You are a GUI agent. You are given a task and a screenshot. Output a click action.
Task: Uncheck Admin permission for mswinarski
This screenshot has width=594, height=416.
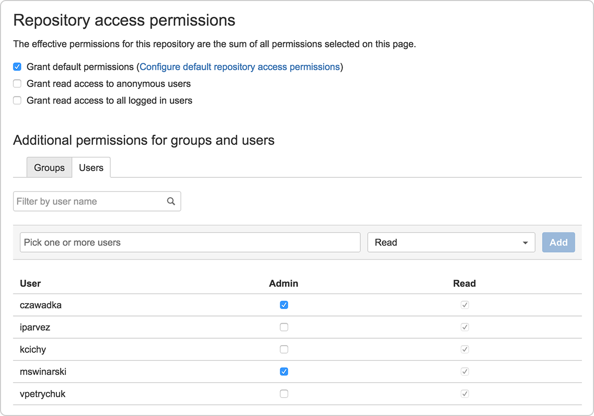click(x=284, y=371)
